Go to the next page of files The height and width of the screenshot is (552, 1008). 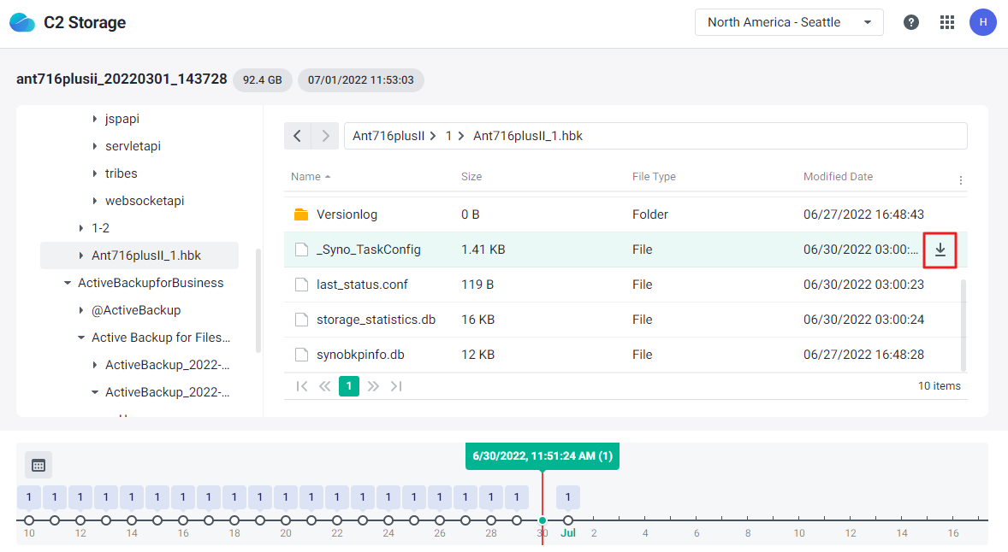373,386
